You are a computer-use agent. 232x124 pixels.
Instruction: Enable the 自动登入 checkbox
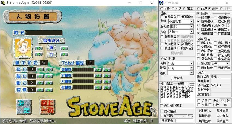coord(162,17)
